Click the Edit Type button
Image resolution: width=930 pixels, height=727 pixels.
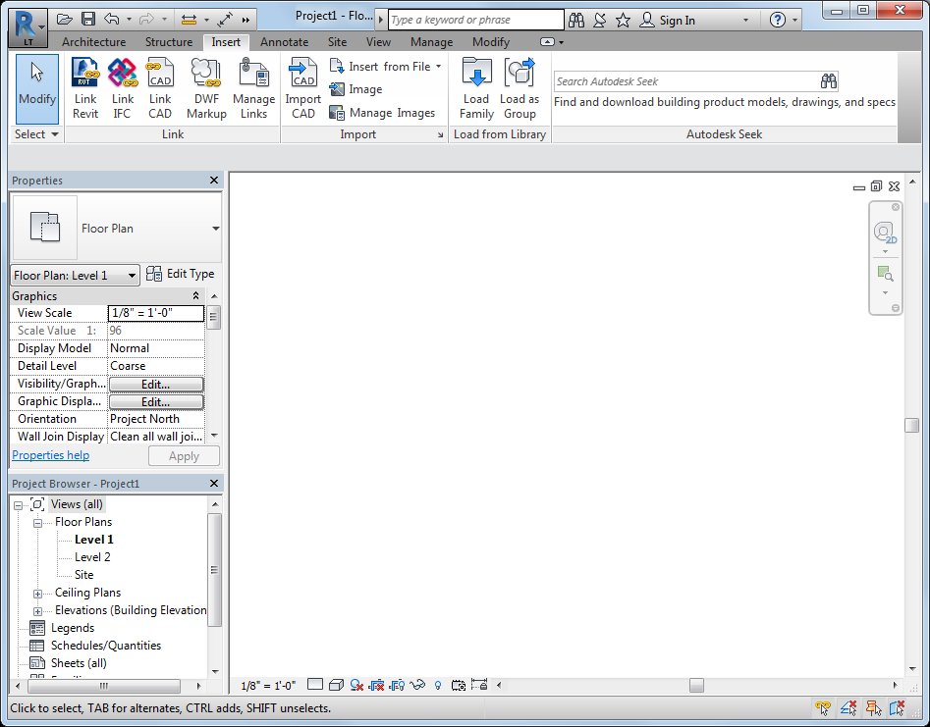pyautogui.click(x=181, y=274)
